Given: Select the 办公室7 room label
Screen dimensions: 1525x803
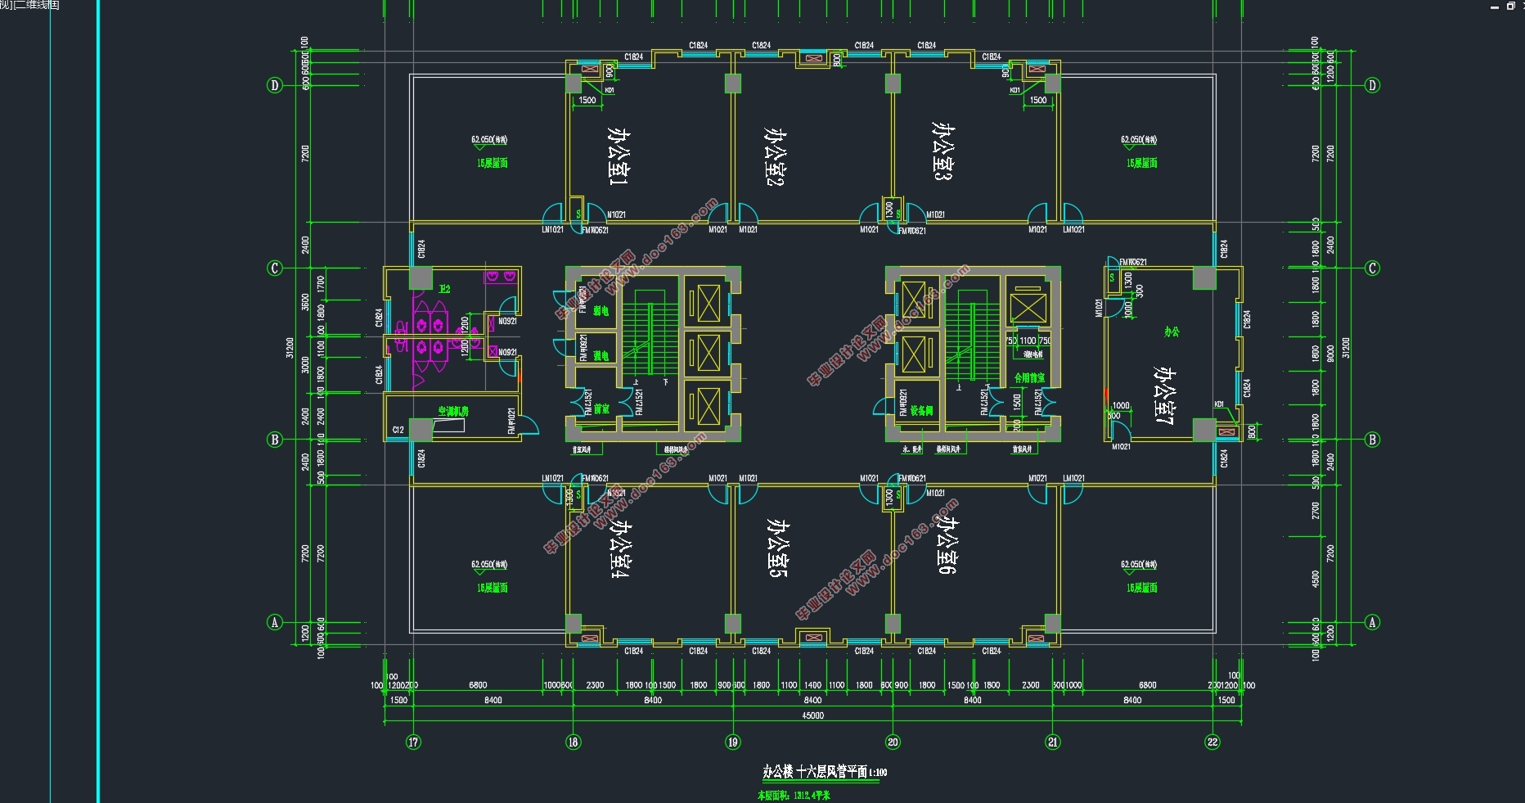Looking at the screenshot, I should click(1164, 395).
